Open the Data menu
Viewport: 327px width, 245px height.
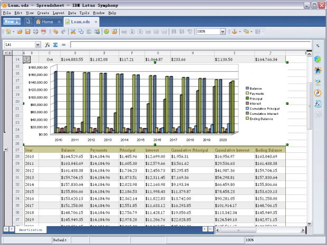coord(72,12)
